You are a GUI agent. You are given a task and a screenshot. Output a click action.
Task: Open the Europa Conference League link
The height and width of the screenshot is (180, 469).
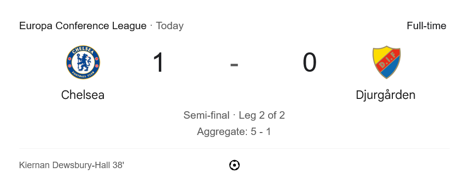(83, 26)
